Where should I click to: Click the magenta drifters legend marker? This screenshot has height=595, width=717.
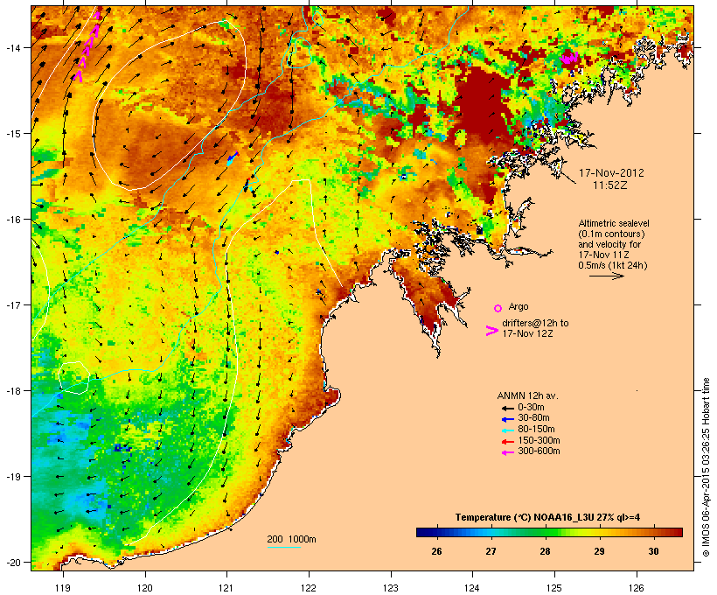(x=491, y=331)
